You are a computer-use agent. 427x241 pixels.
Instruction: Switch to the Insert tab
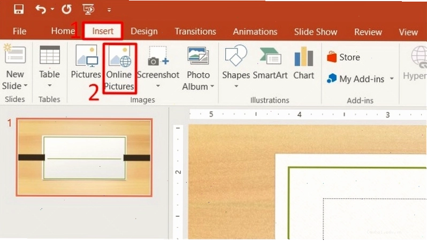pos(103,31)
